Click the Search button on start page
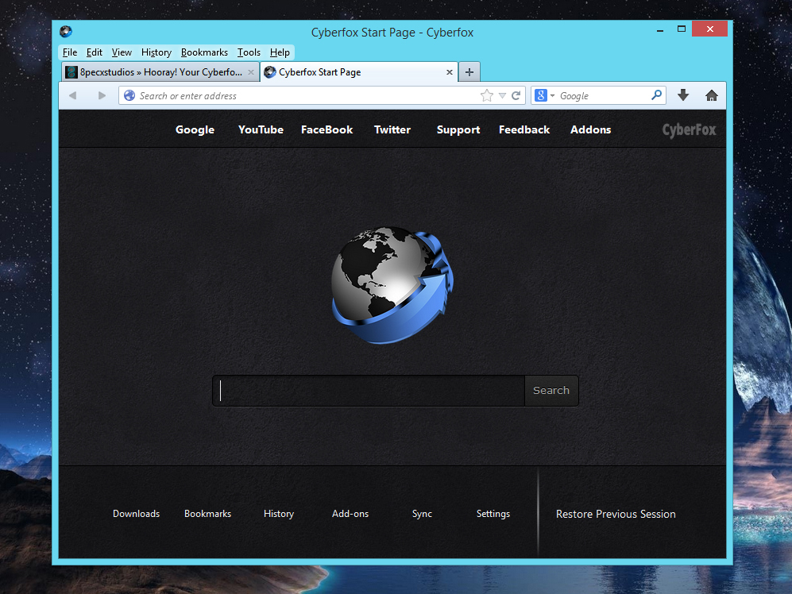The width and height of the screenshot is (792, 594). [551, 391]
